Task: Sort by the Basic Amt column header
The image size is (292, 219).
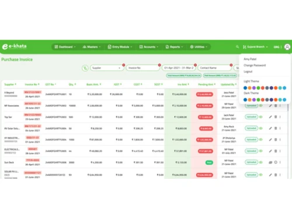Action: point(94,84)
